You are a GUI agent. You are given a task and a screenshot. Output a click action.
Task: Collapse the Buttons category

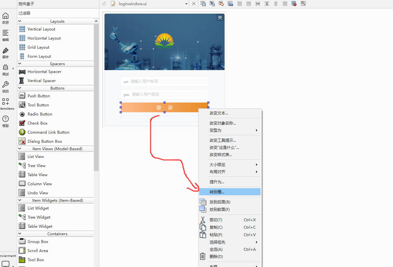(20, 88)
